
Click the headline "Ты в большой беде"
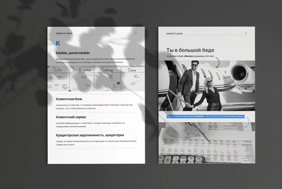click(x=190, y=50)
